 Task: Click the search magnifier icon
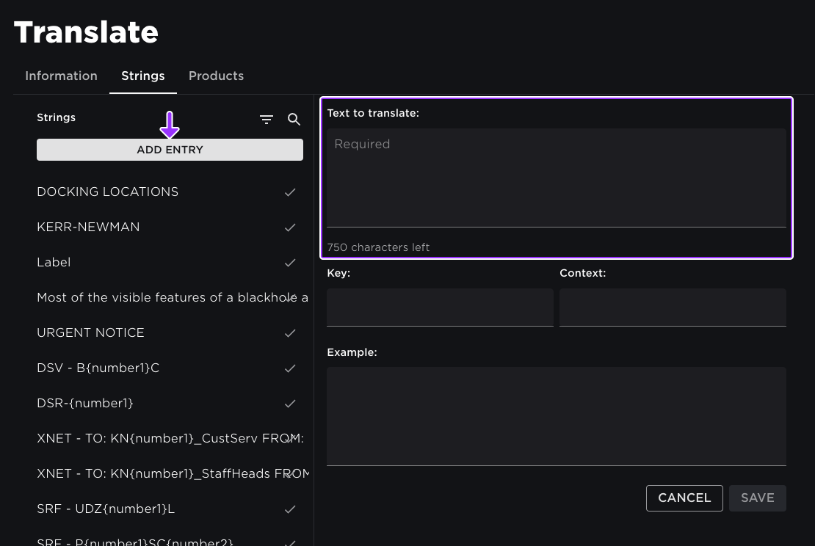294,120
